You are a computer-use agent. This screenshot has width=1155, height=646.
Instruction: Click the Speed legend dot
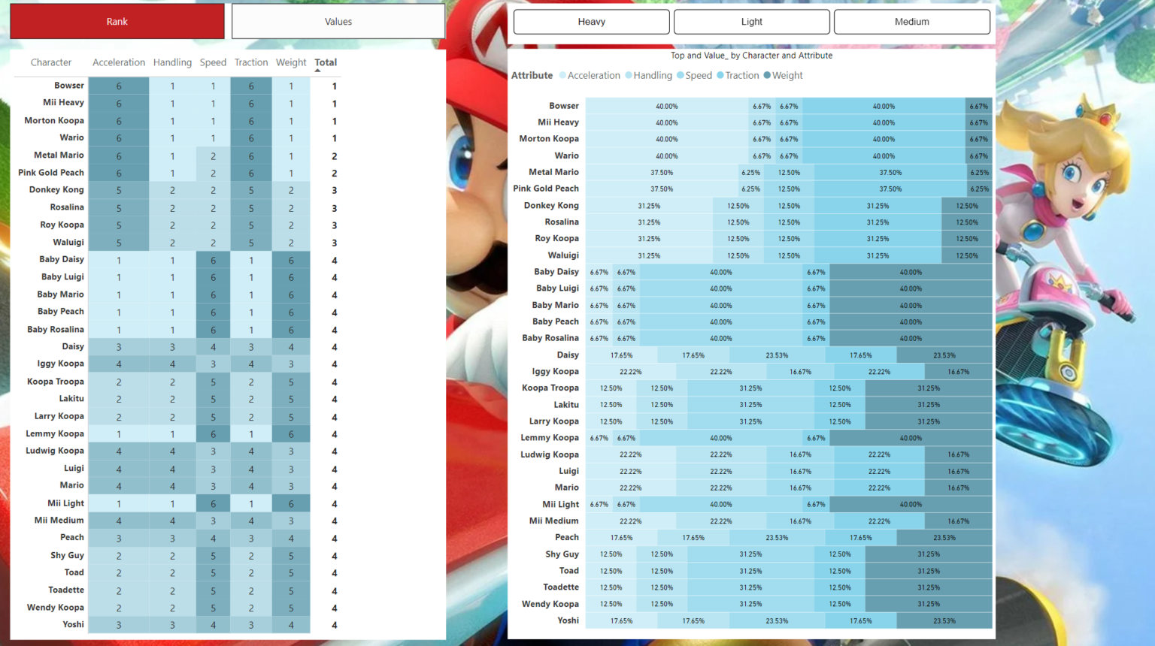681,75
